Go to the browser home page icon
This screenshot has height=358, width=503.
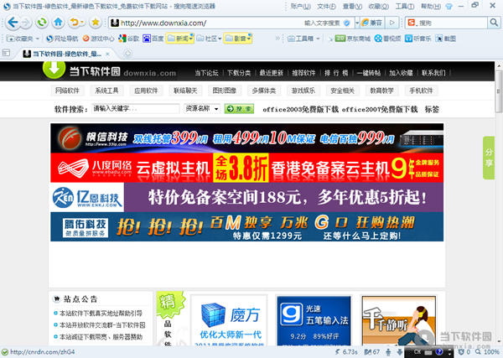click(x=58, y=23)
